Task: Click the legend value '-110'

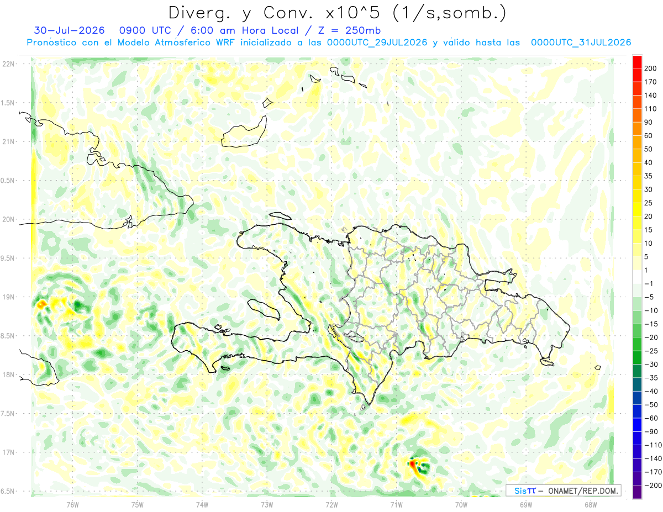Action: pos(653,445)
